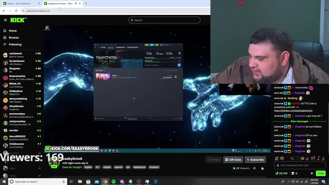
Task: Click the bbl tag
Action: [128, 167]
